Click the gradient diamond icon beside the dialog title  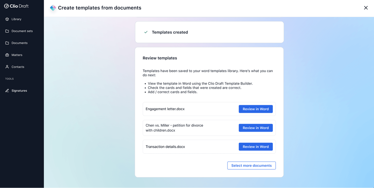pyautogui.click(x=53, y=8)
